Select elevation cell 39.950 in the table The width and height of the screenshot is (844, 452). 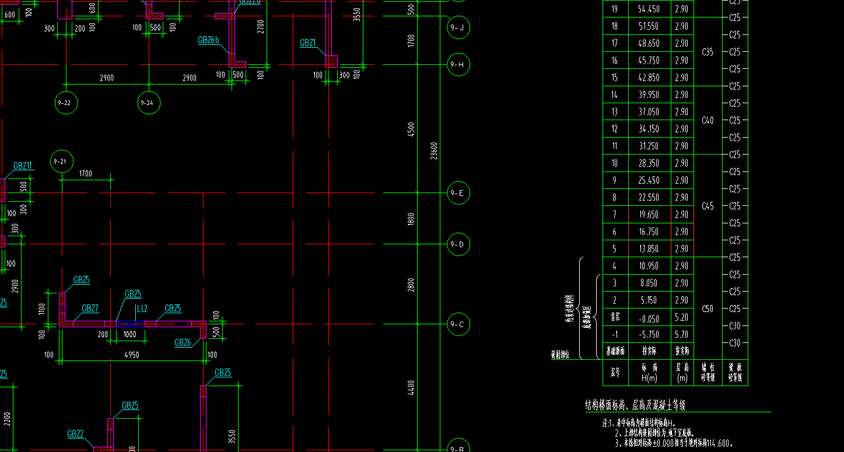click(x=649, y=94)
